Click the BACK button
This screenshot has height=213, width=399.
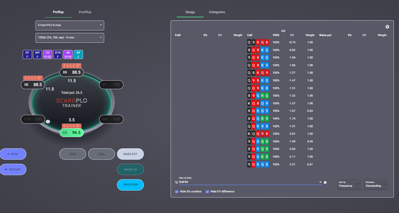13,154
